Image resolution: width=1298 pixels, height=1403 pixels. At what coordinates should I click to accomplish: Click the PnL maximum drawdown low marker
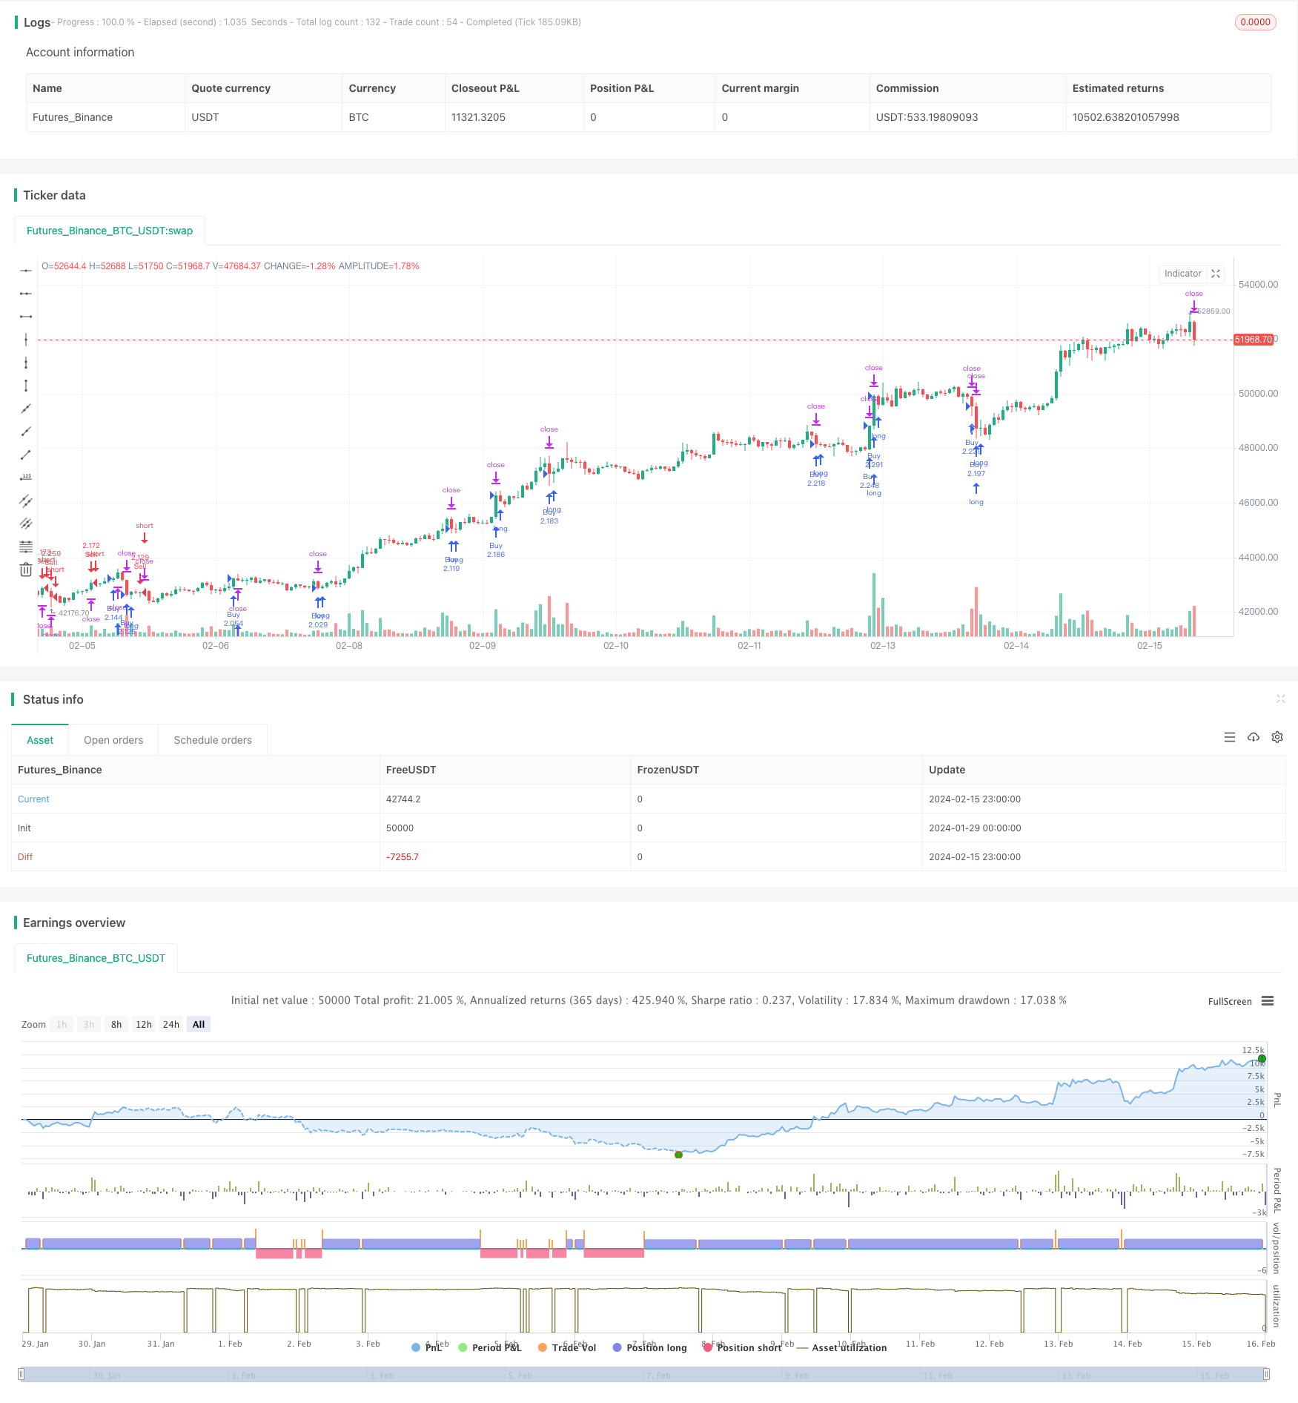678,1155
